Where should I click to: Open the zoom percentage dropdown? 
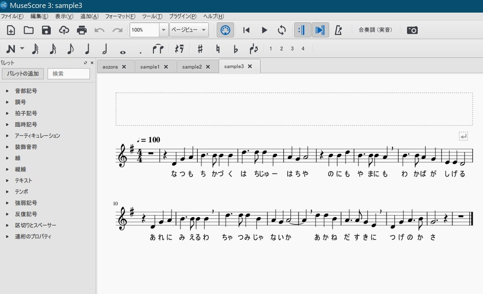pos(164,30)
